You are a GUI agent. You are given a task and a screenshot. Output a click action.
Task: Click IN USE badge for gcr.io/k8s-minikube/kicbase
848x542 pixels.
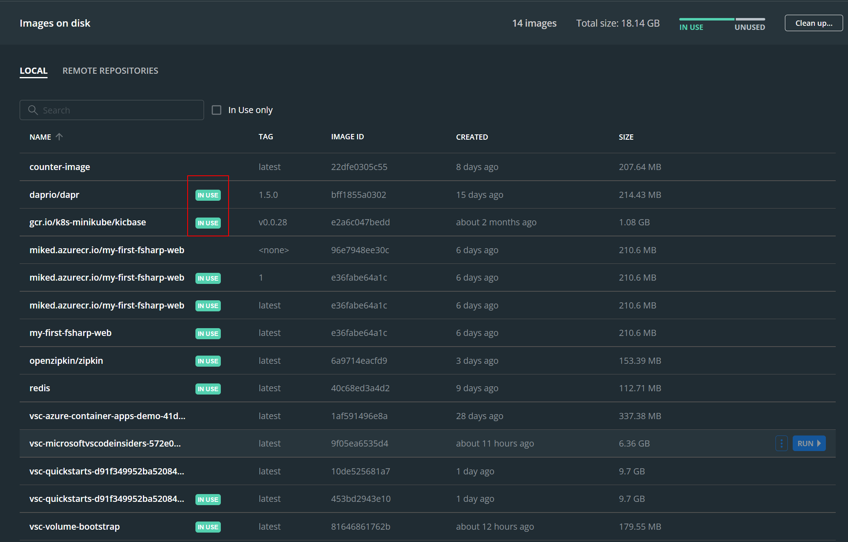click(x=208, y=223)
